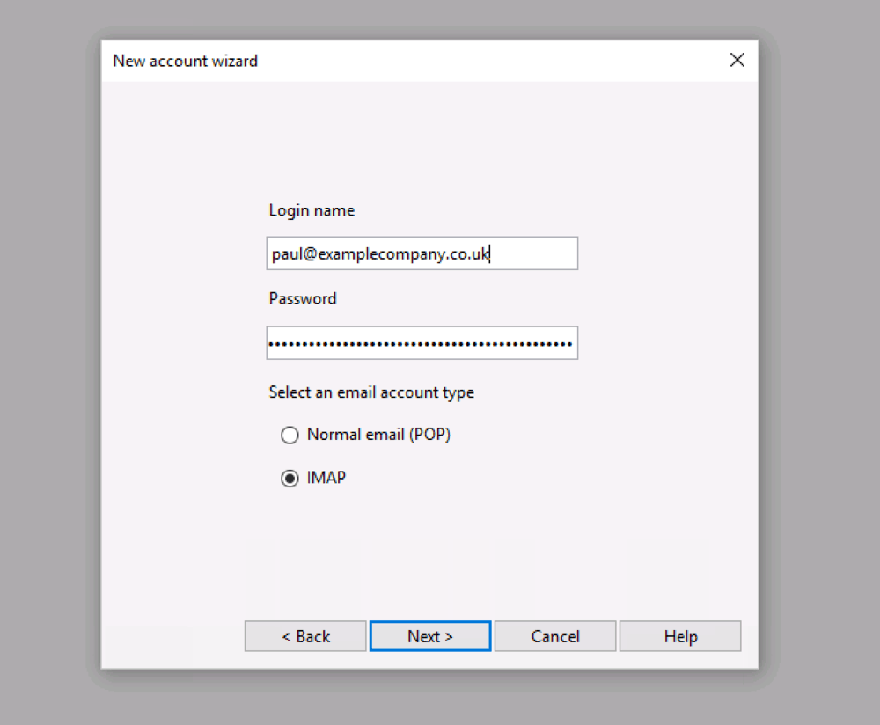
Task: Click 'Select an email account type' text
Action: point(371,392)
